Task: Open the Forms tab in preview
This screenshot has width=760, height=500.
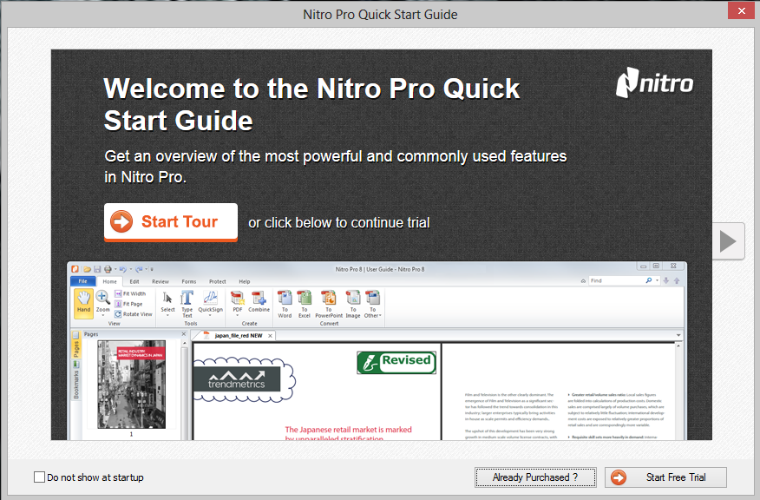Action: click(189, 281)
